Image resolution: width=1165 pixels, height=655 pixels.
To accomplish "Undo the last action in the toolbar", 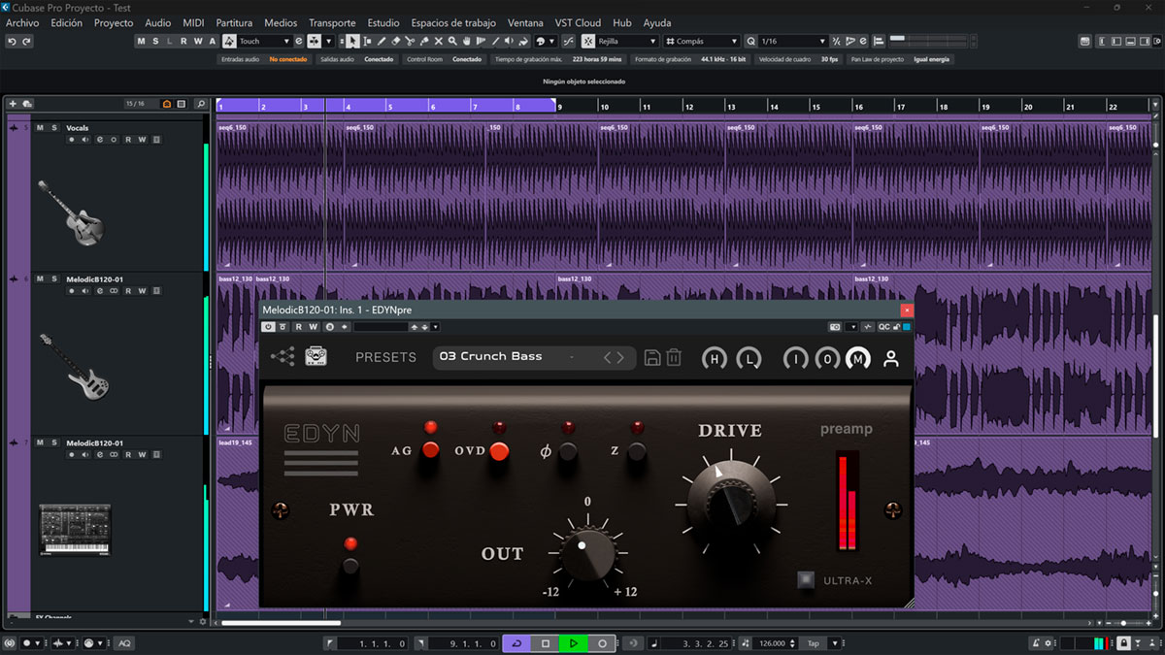I will 12,42.
